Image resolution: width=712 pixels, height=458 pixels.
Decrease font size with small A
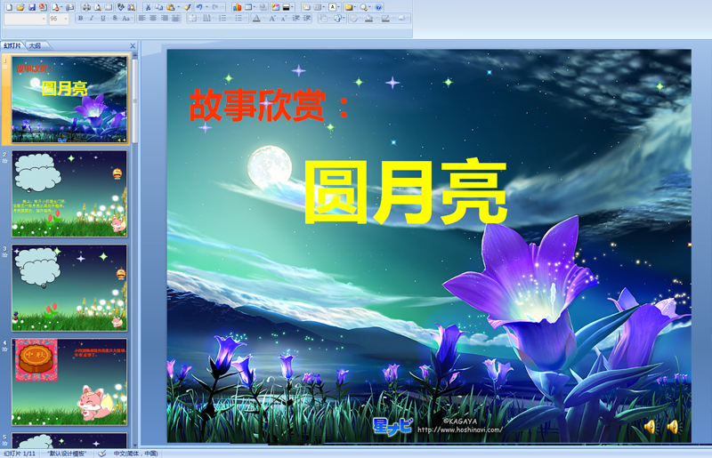coord(284,18)
